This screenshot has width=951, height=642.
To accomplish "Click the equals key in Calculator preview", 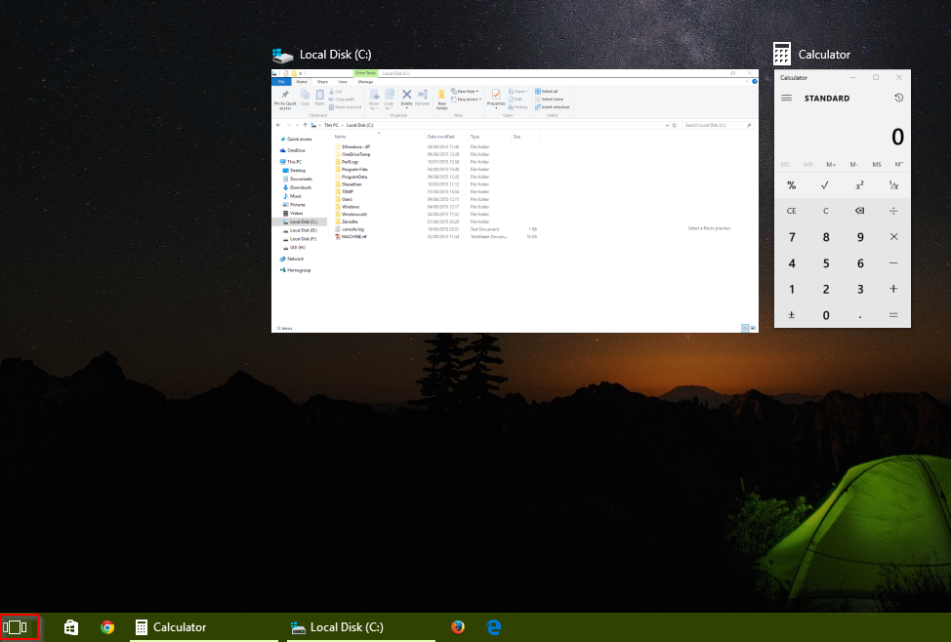I will (893, 315).
